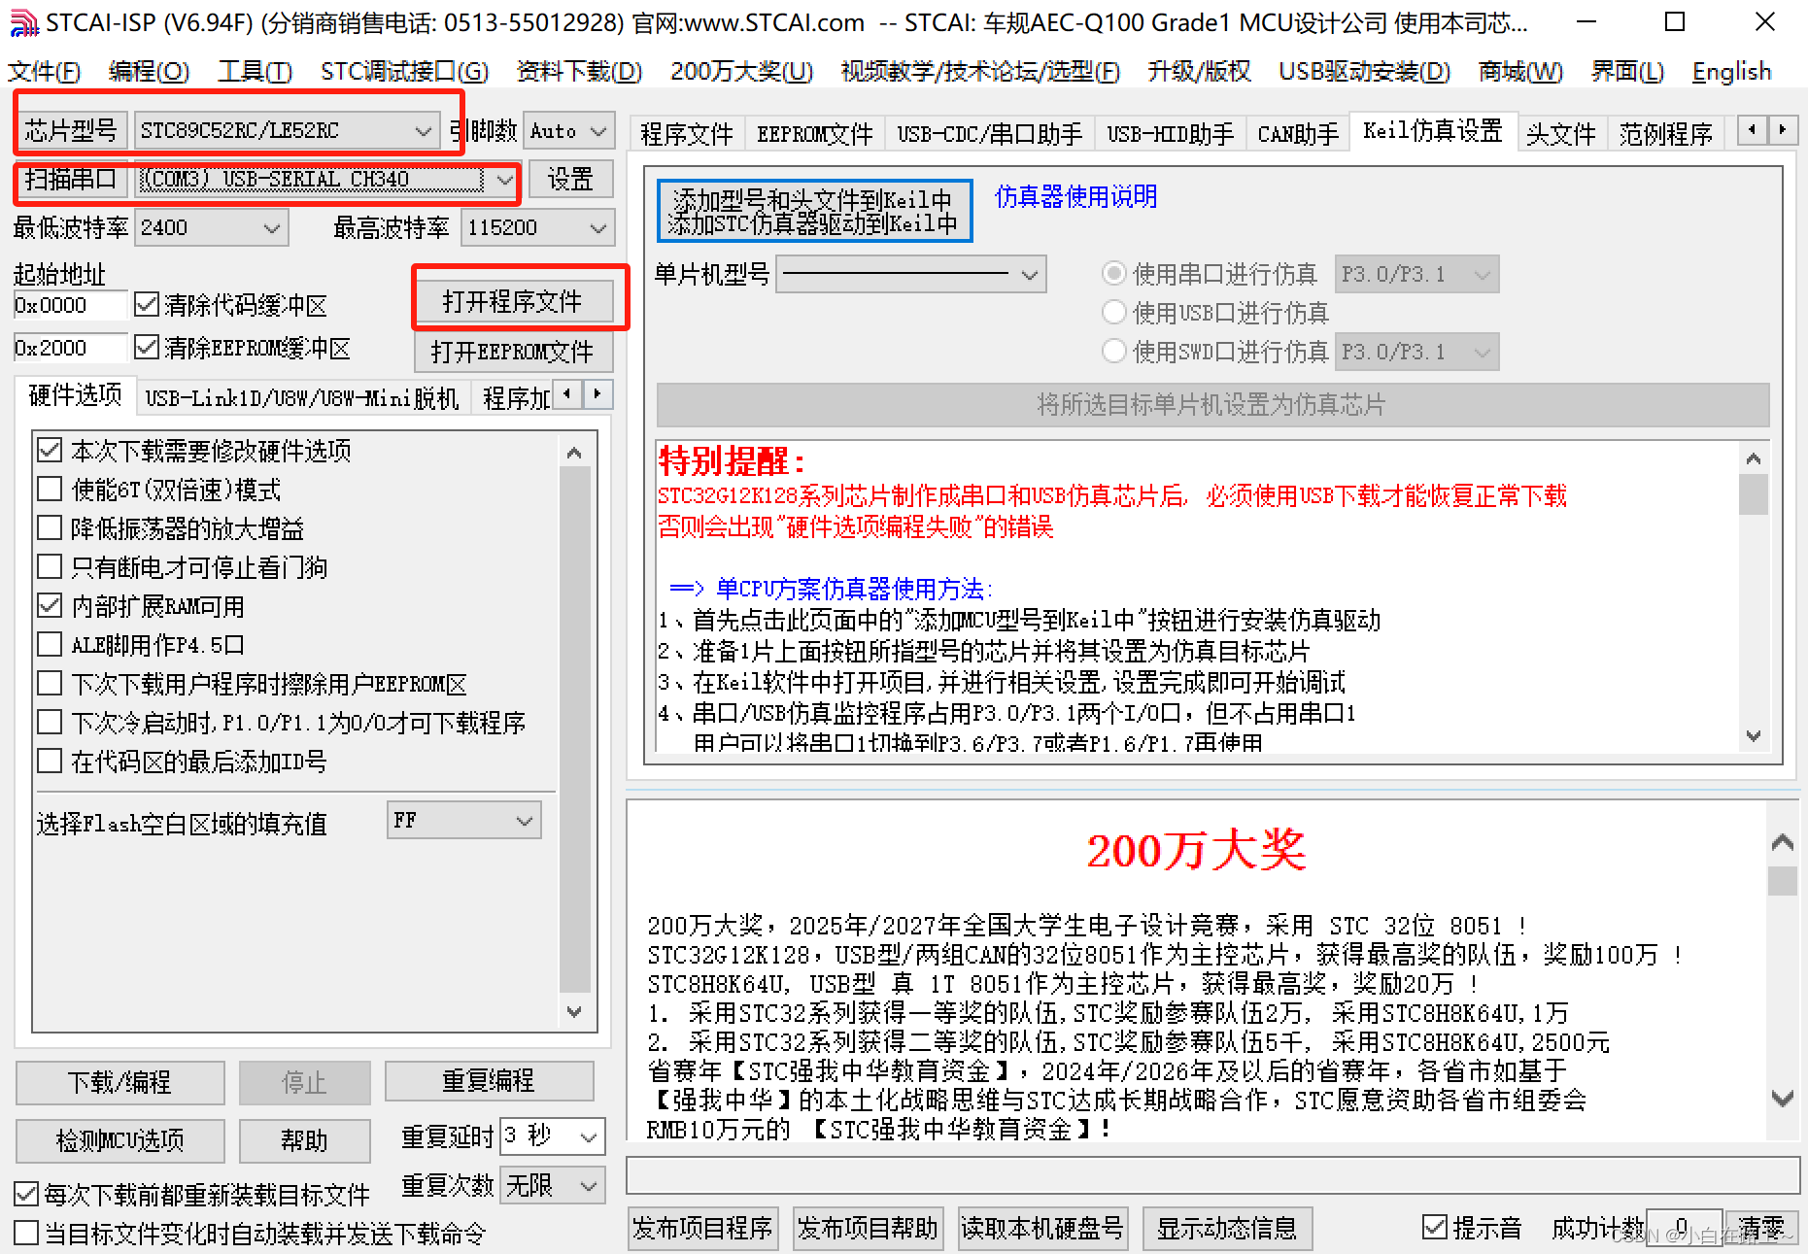Screen dimensions: 1808x1254
Task: Click 0x0000 start address field
Action: [70, 305]
